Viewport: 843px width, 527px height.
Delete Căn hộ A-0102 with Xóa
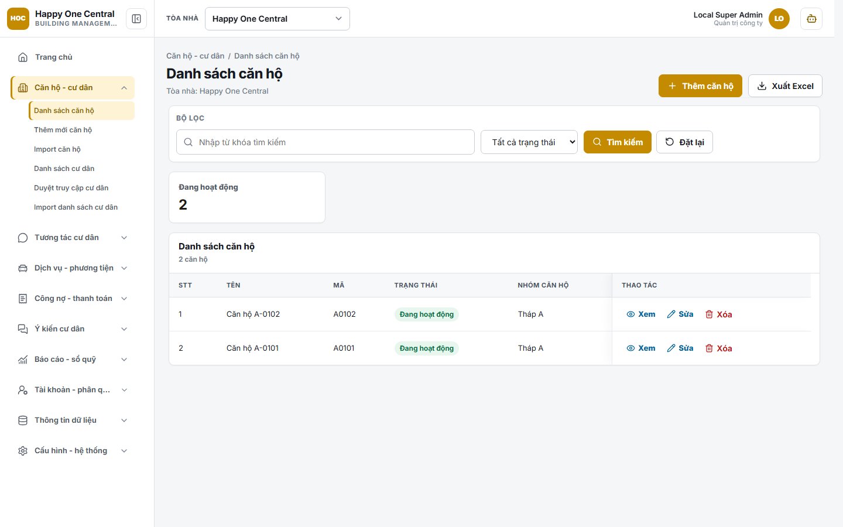click(x=719, y=314)
